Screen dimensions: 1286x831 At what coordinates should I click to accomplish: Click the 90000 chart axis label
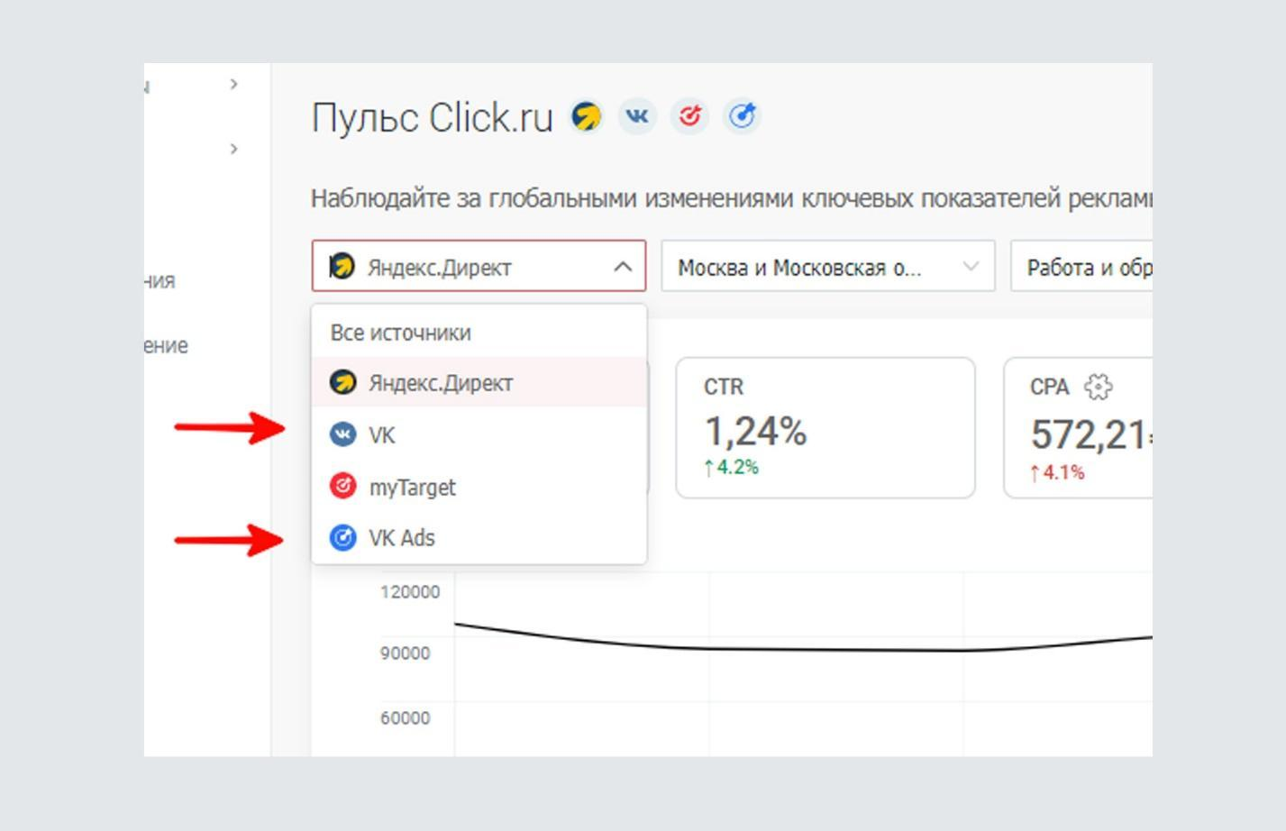click(405, 653)
